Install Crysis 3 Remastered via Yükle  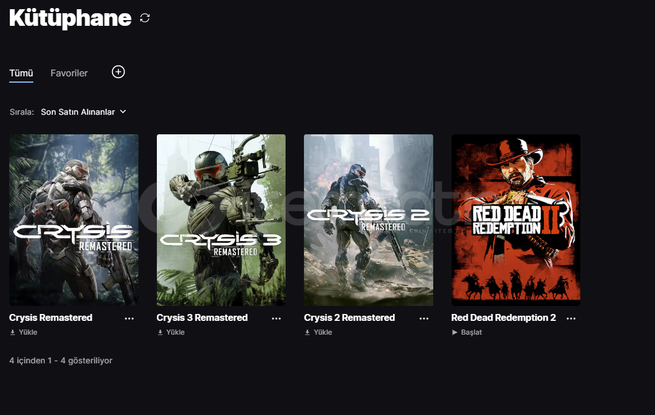coord(171,332)
